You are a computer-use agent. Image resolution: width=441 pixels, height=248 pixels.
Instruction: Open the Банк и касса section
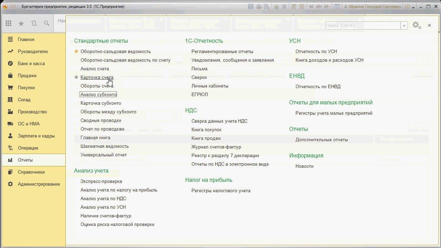(33, 63)
